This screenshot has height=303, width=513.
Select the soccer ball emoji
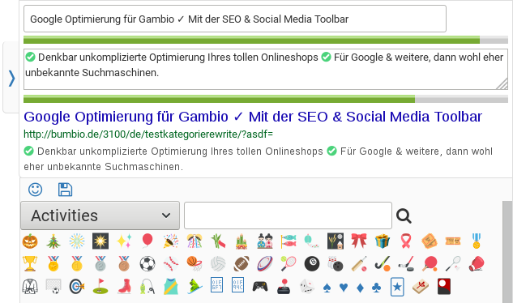coord(147,264)
